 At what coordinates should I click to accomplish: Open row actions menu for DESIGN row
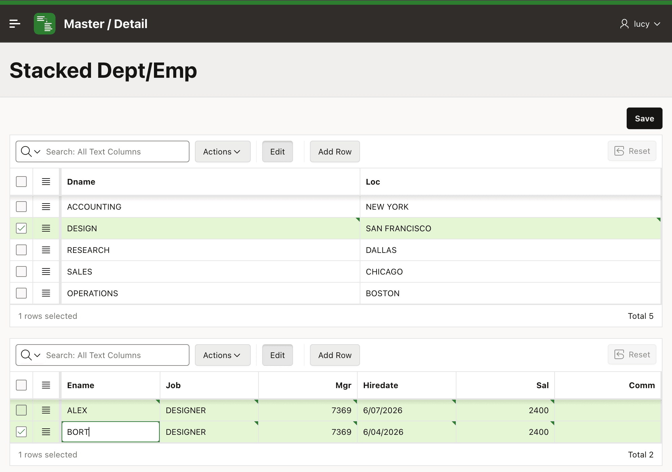pos(46,228)
